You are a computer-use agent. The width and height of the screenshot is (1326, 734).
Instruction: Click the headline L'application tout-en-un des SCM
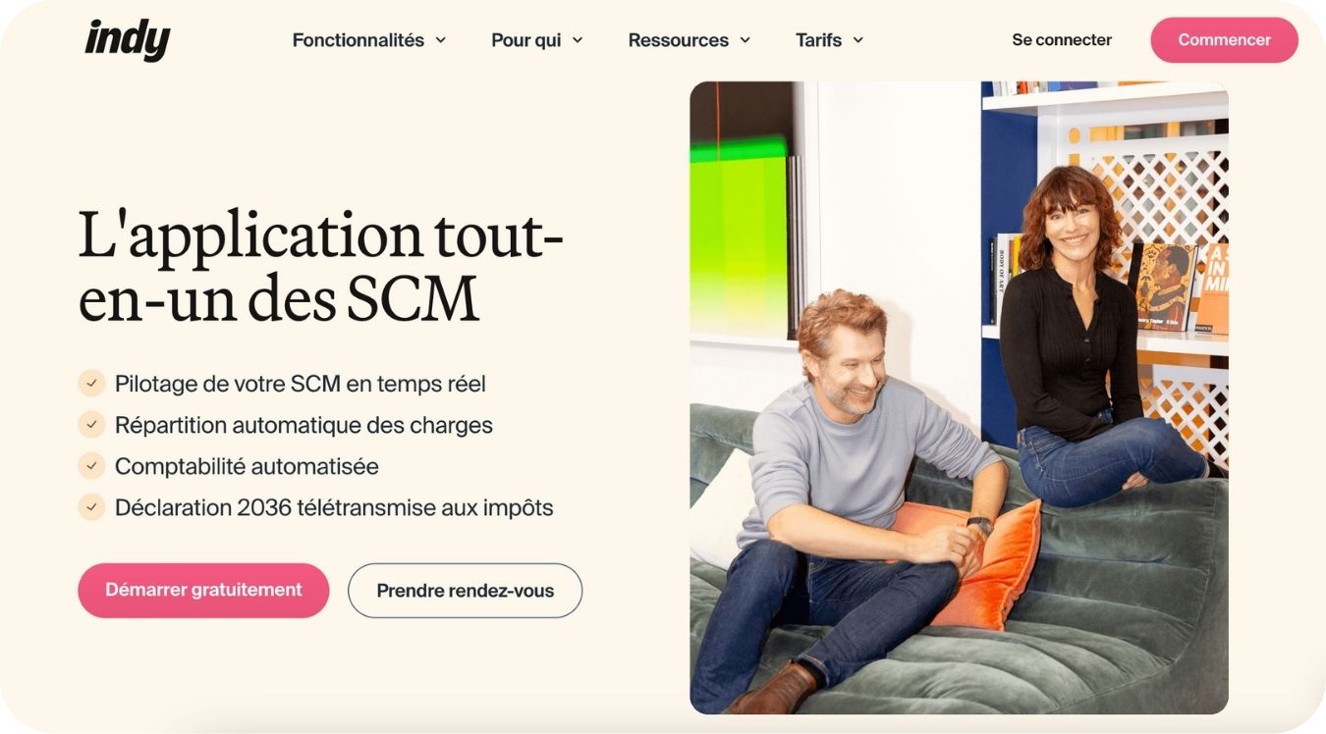[x=320, y=266]
